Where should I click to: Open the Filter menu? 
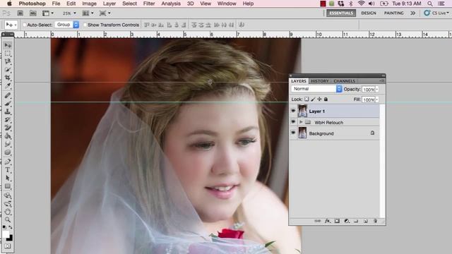(149, 4)
